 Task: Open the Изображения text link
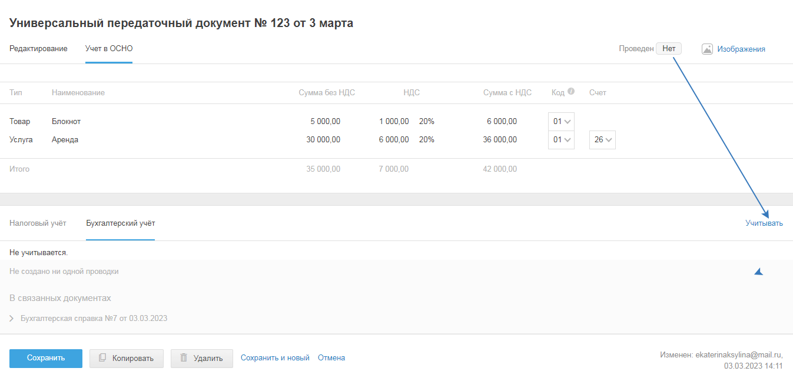(x=741, y=49)
